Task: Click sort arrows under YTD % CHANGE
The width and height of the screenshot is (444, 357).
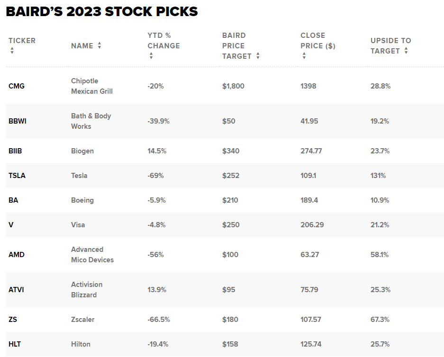Action: pyautogui.click(x=151, y=56)
